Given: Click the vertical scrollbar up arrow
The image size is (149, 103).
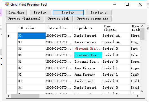Looking at the screenshot, I should coord(142,26).
